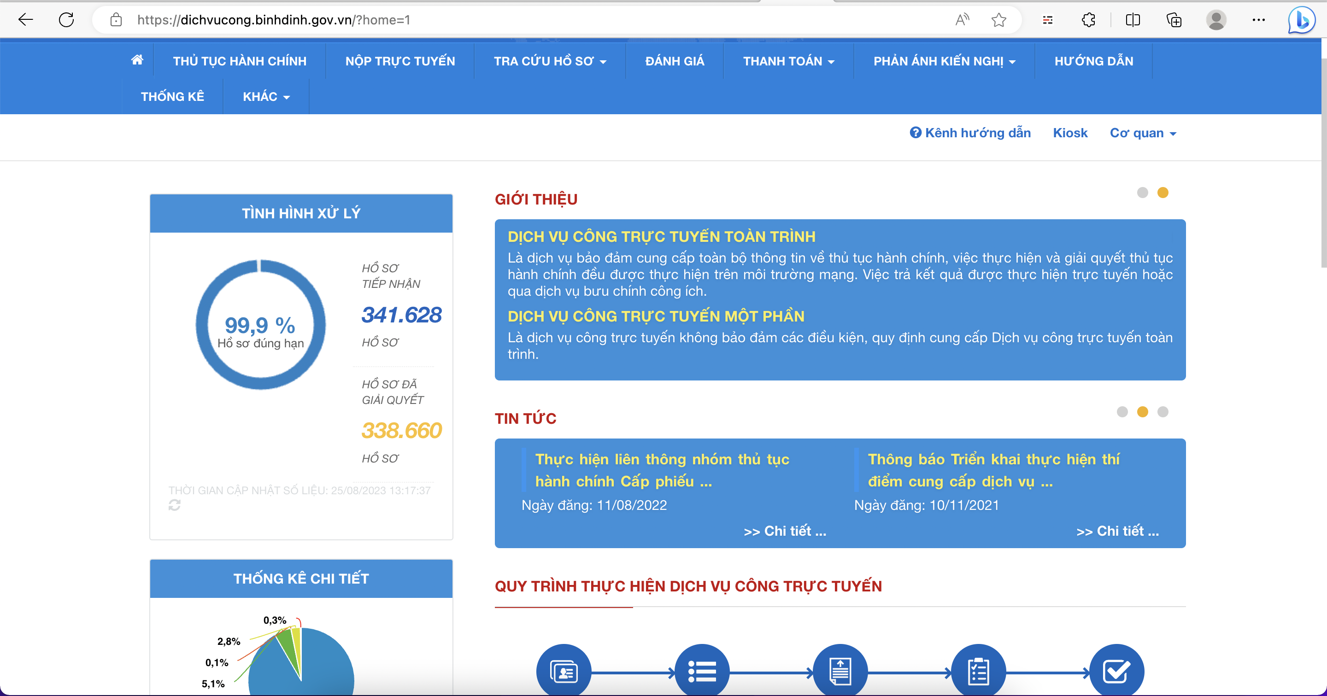Click the clipboard checklist step icon
The width and height of the screenshot is (1327, 696).
pyautogui.click(x=978, y=671)
